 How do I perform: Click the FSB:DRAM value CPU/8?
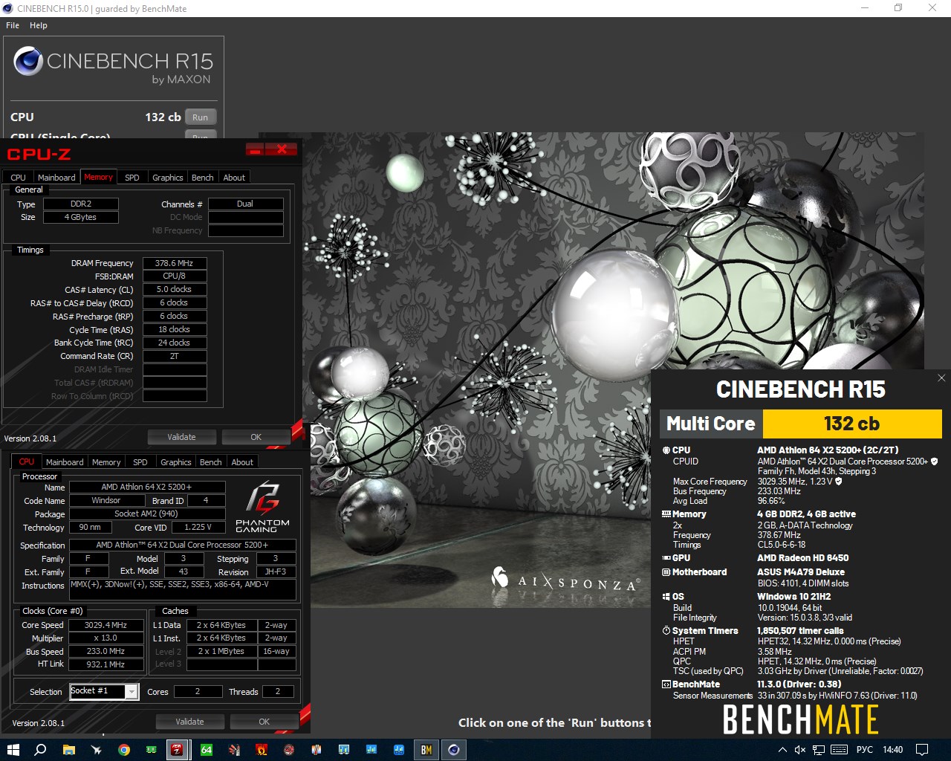[175, 276]
